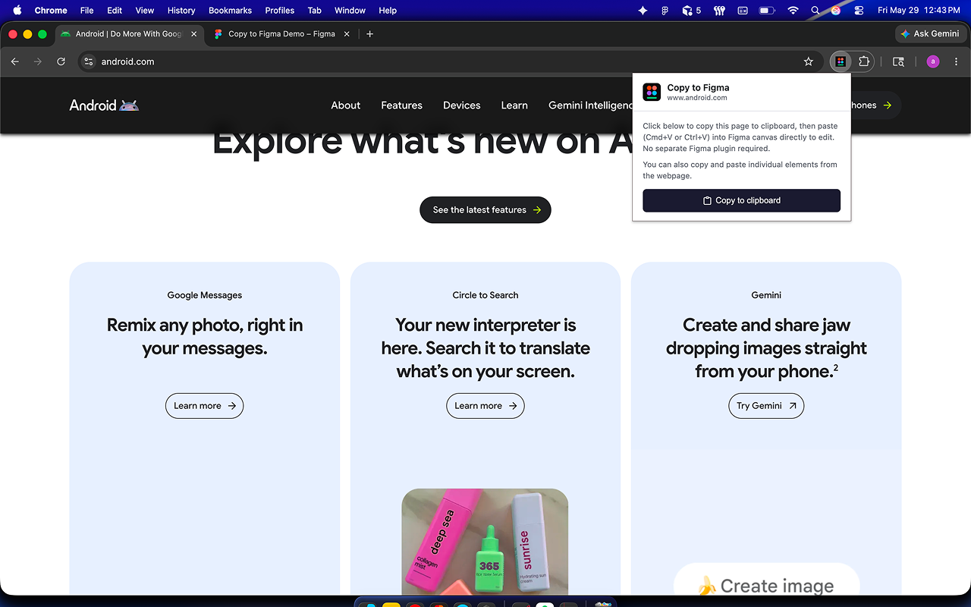
Task: Open the About nav link
Action: tap(346, 105)
